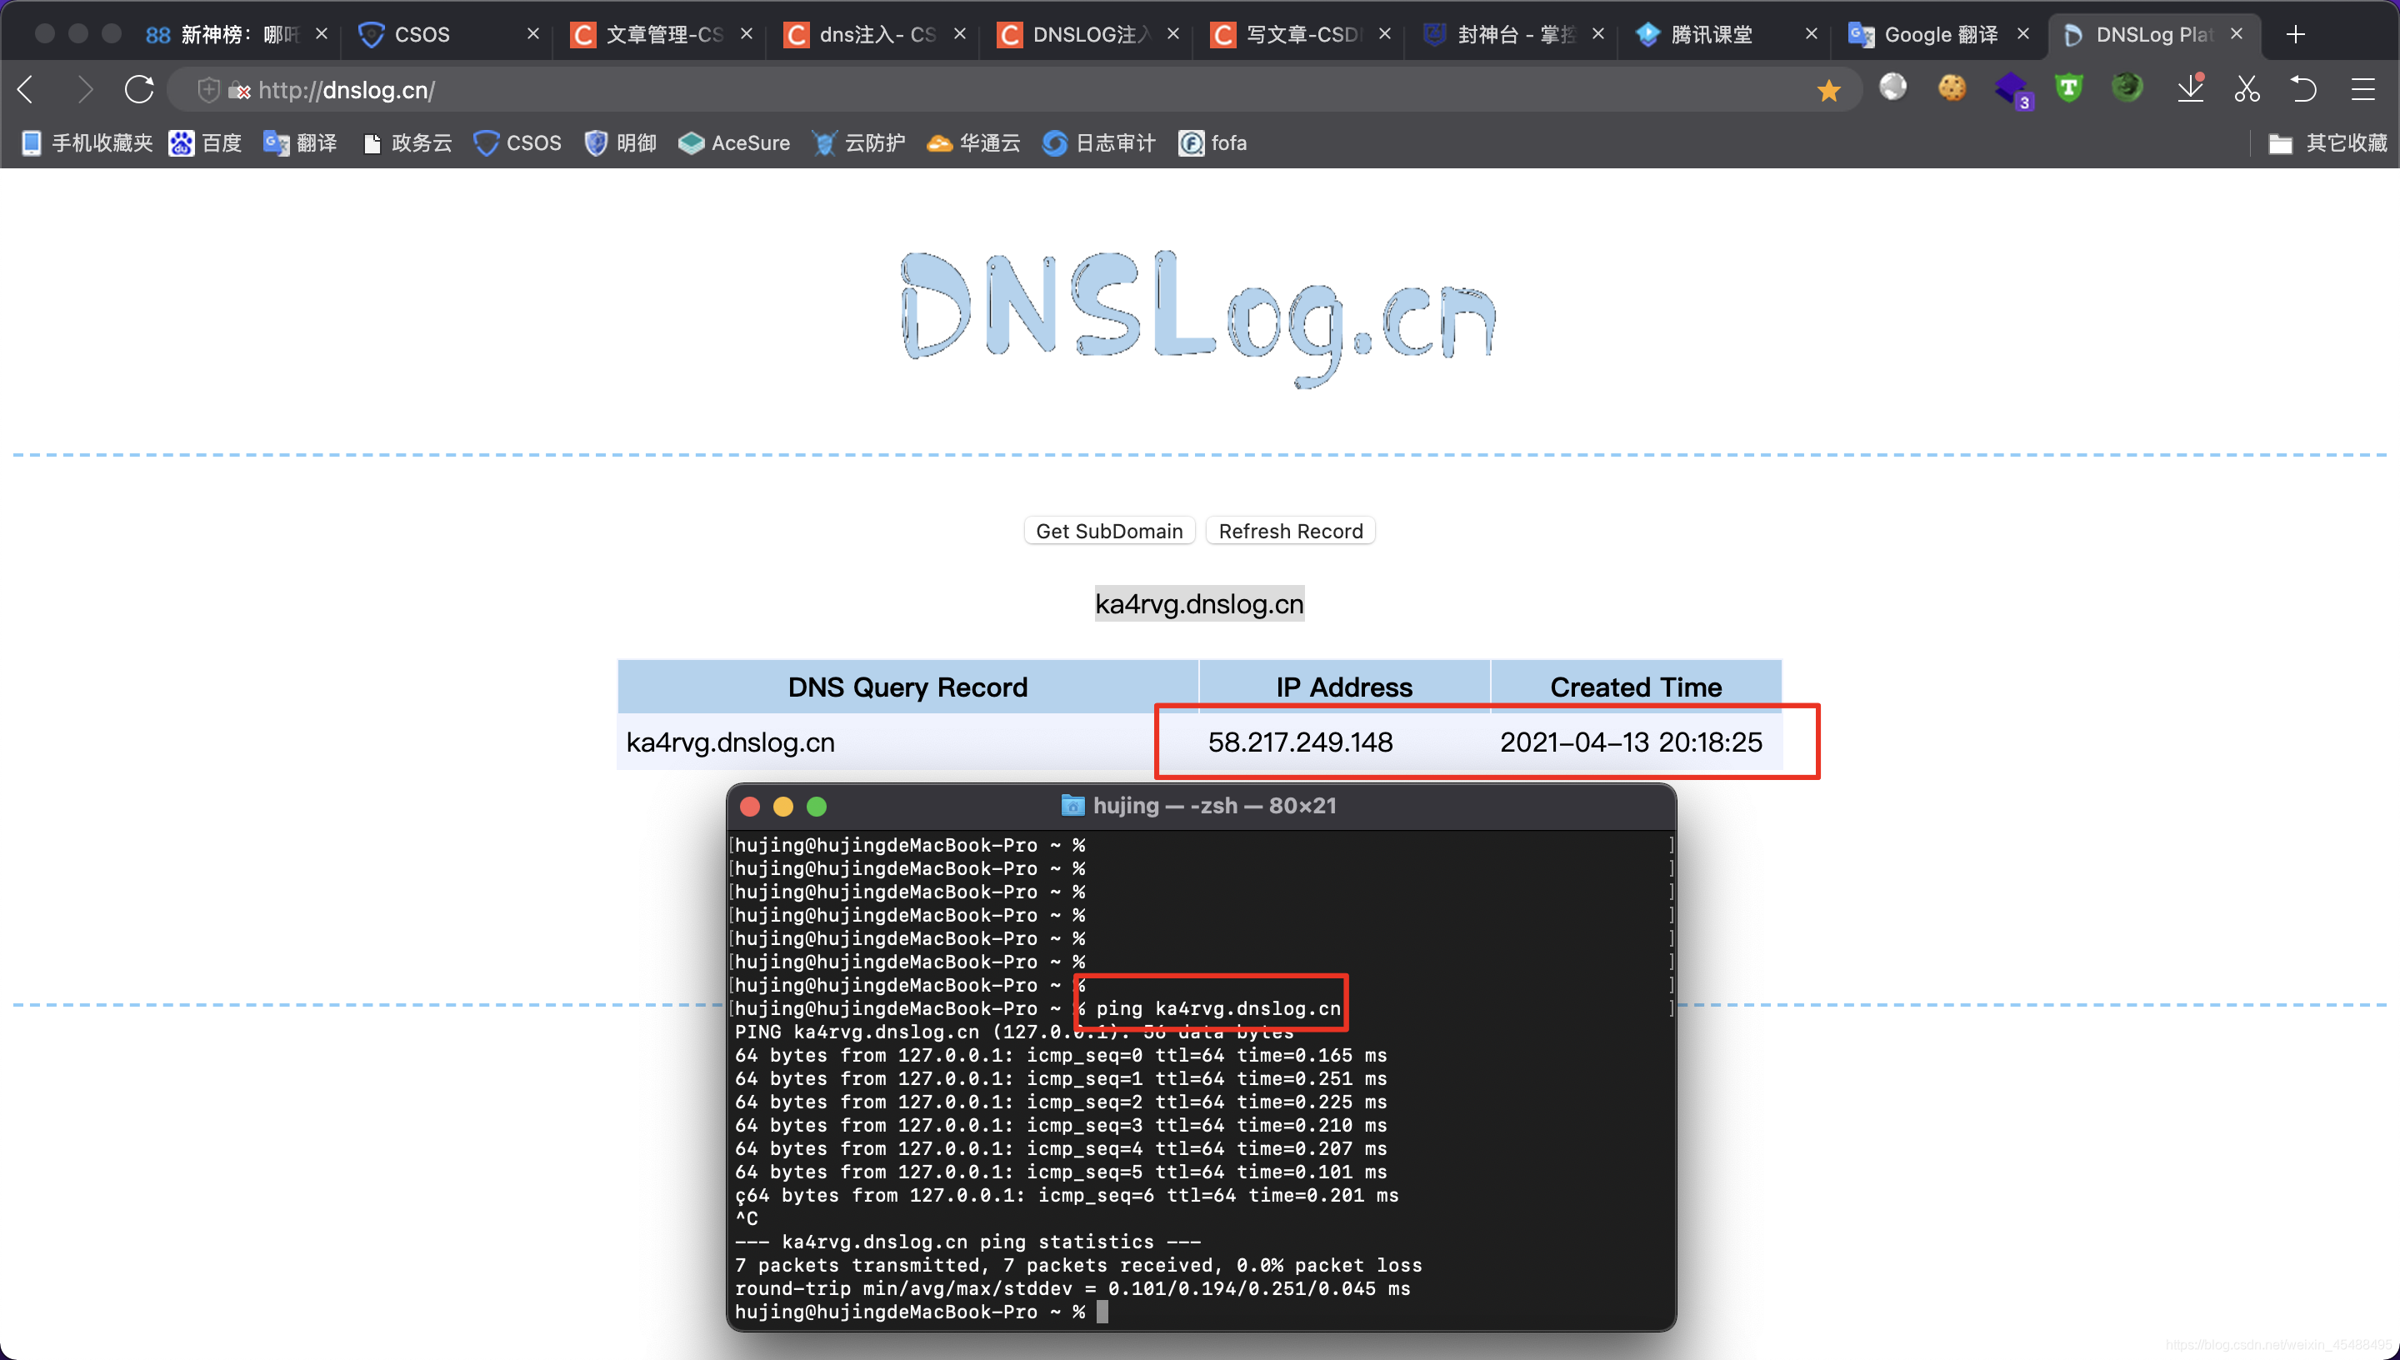This screenshot has width=2400, height=1360.
Task: Close the 腾讯课堂 tab
Action: 1812,33
